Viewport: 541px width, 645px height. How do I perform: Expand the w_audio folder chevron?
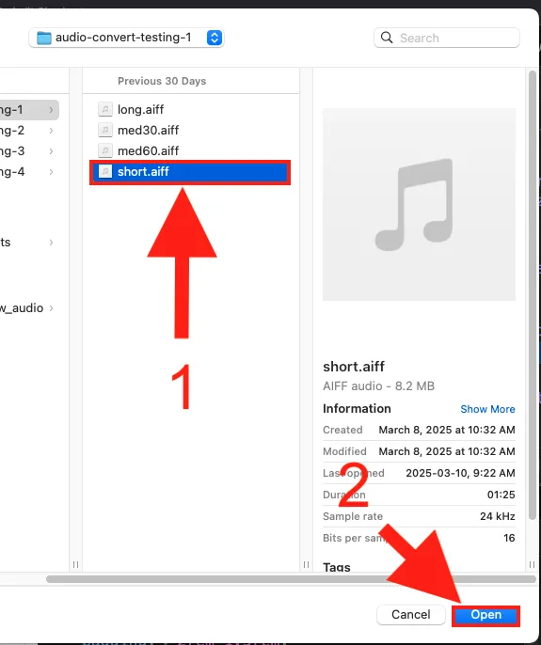tap(51, 307)
